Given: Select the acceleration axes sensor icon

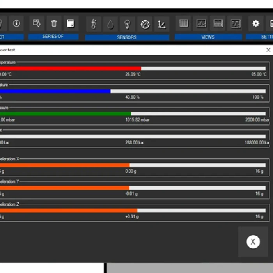Looking at the screenshot, I should [161, 24].
